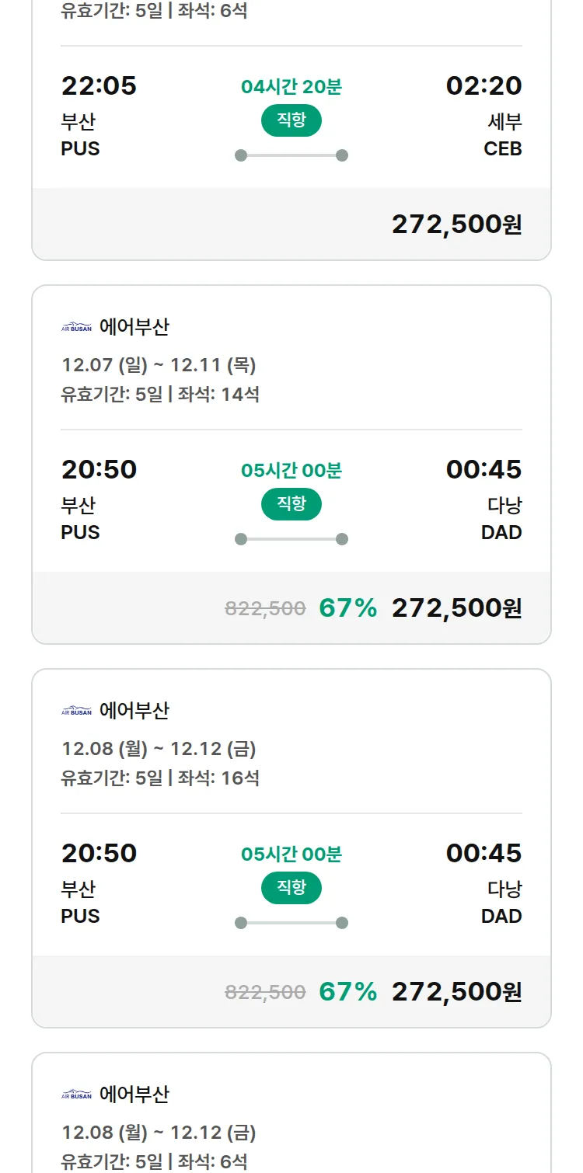Click struck-through 822,500 price on 16-seat card

pos(265,992)
